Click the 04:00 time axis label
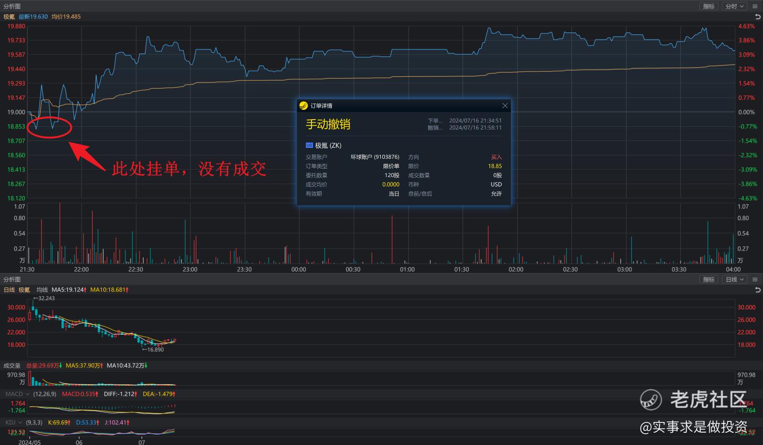The width and height of the screenshot is (763, 445). tap(733, 269)
